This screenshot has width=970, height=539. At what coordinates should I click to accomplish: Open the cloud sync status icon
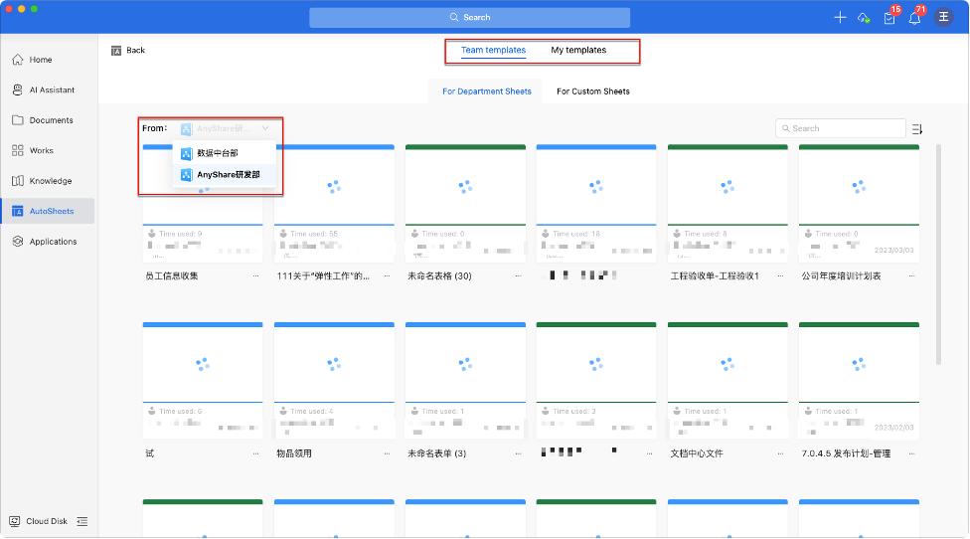click(x=864, y=18)
